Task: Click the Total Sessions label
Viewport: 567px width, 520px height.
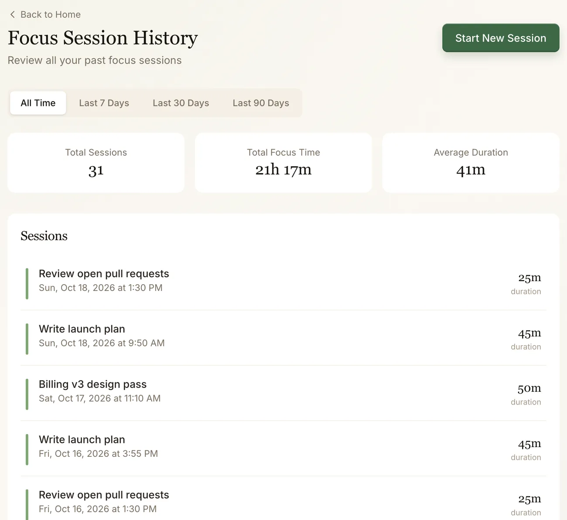Action: click(x=96, y=153)
